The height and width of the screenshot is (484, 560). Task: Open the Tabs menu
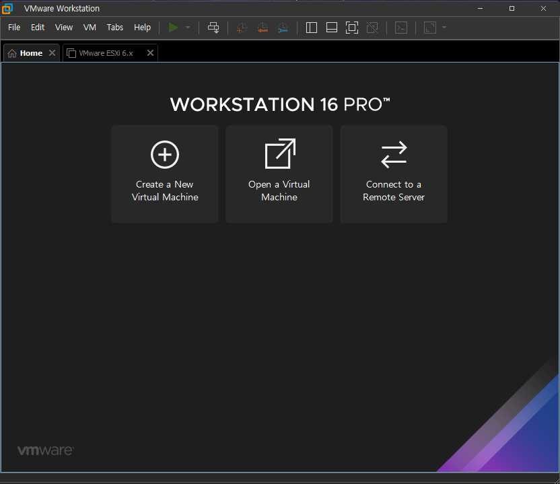(115, 28)
